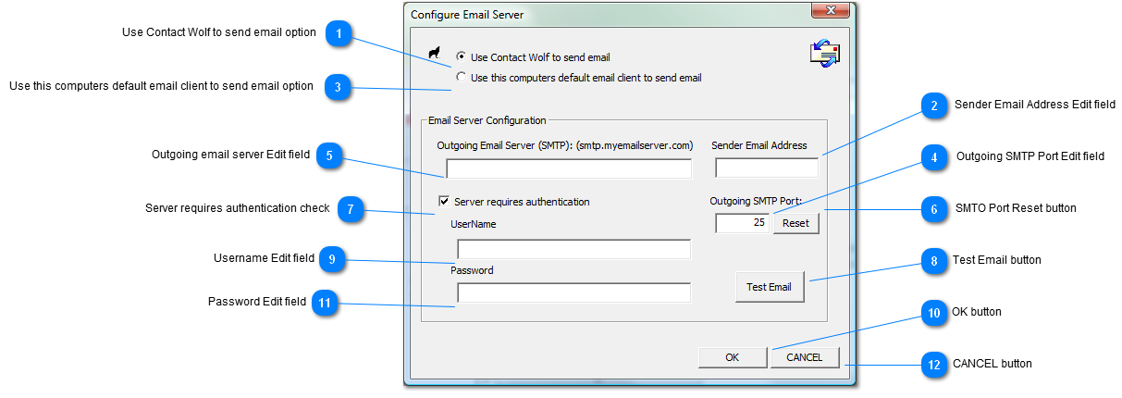Viewport: 1122px width, 398px height.
Task: Click the Outgoing SMTP Port field
Action: tap(743, 223)
